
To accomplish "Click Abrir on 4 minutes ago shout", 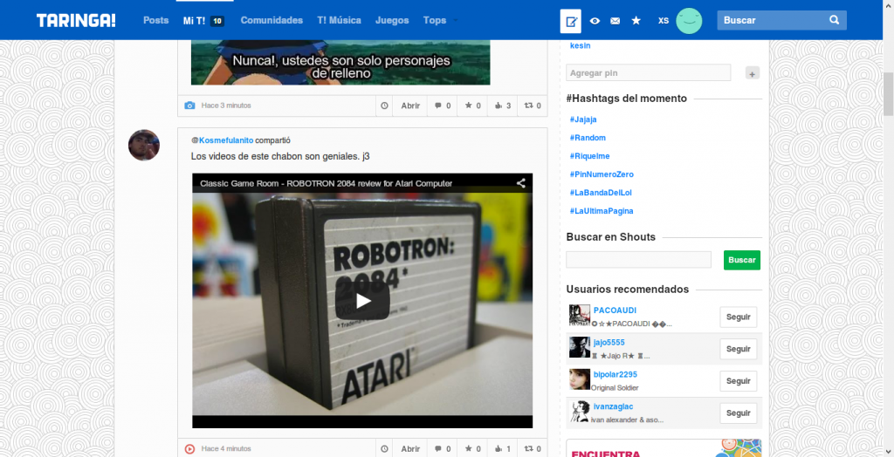I will [x=410, y=449].
